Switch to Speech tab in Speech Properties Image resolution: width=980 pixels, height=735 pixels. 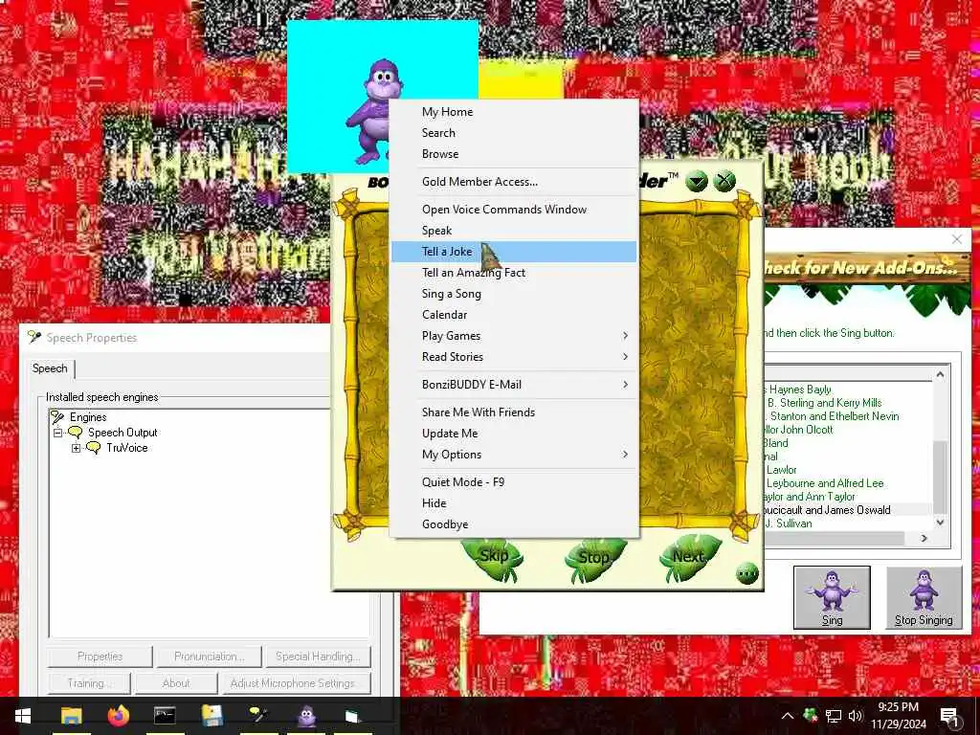[x=50, y=368]
